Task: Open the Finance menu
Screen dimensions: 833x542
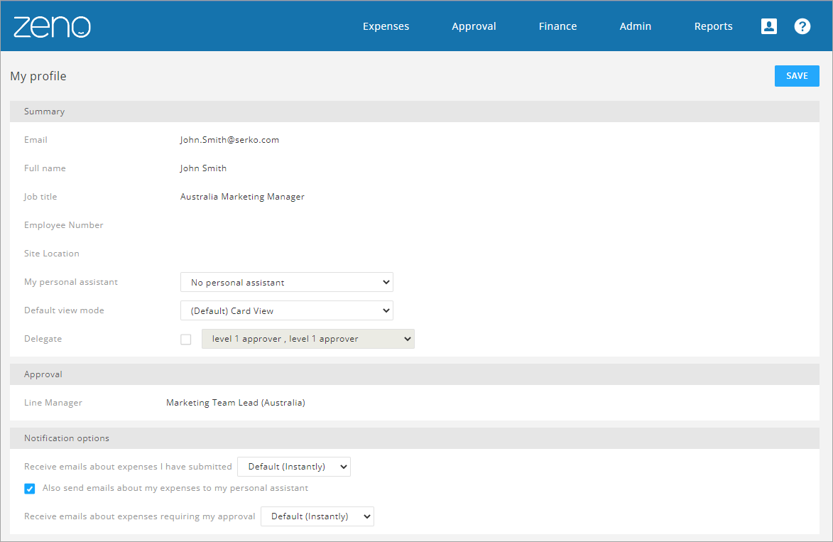Action: [557, 26]
